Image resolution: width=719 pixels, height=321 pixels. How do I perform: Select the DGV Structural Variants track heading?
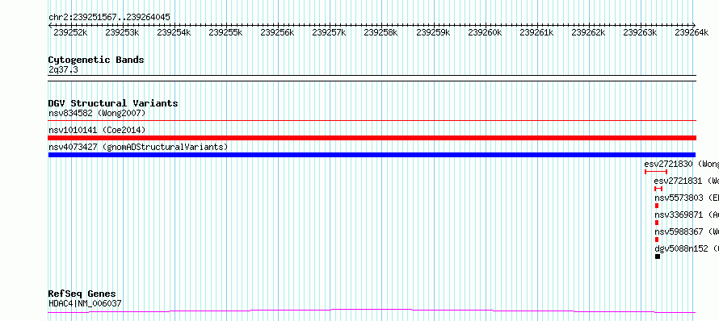tap(113, 103)
